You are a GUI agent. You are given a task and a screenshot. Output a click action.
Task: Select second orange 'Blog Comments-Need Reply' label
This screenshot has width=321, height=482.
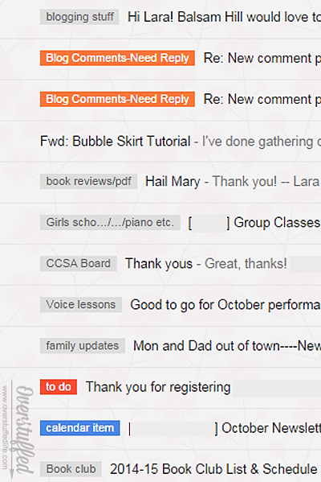point(117,99)
